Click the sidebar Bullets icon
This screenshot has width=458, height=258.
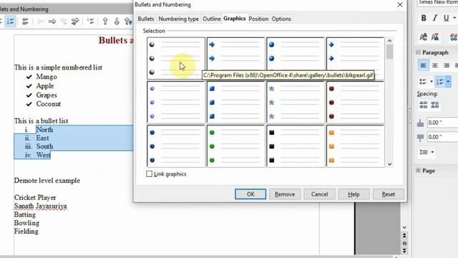point(423,82)
